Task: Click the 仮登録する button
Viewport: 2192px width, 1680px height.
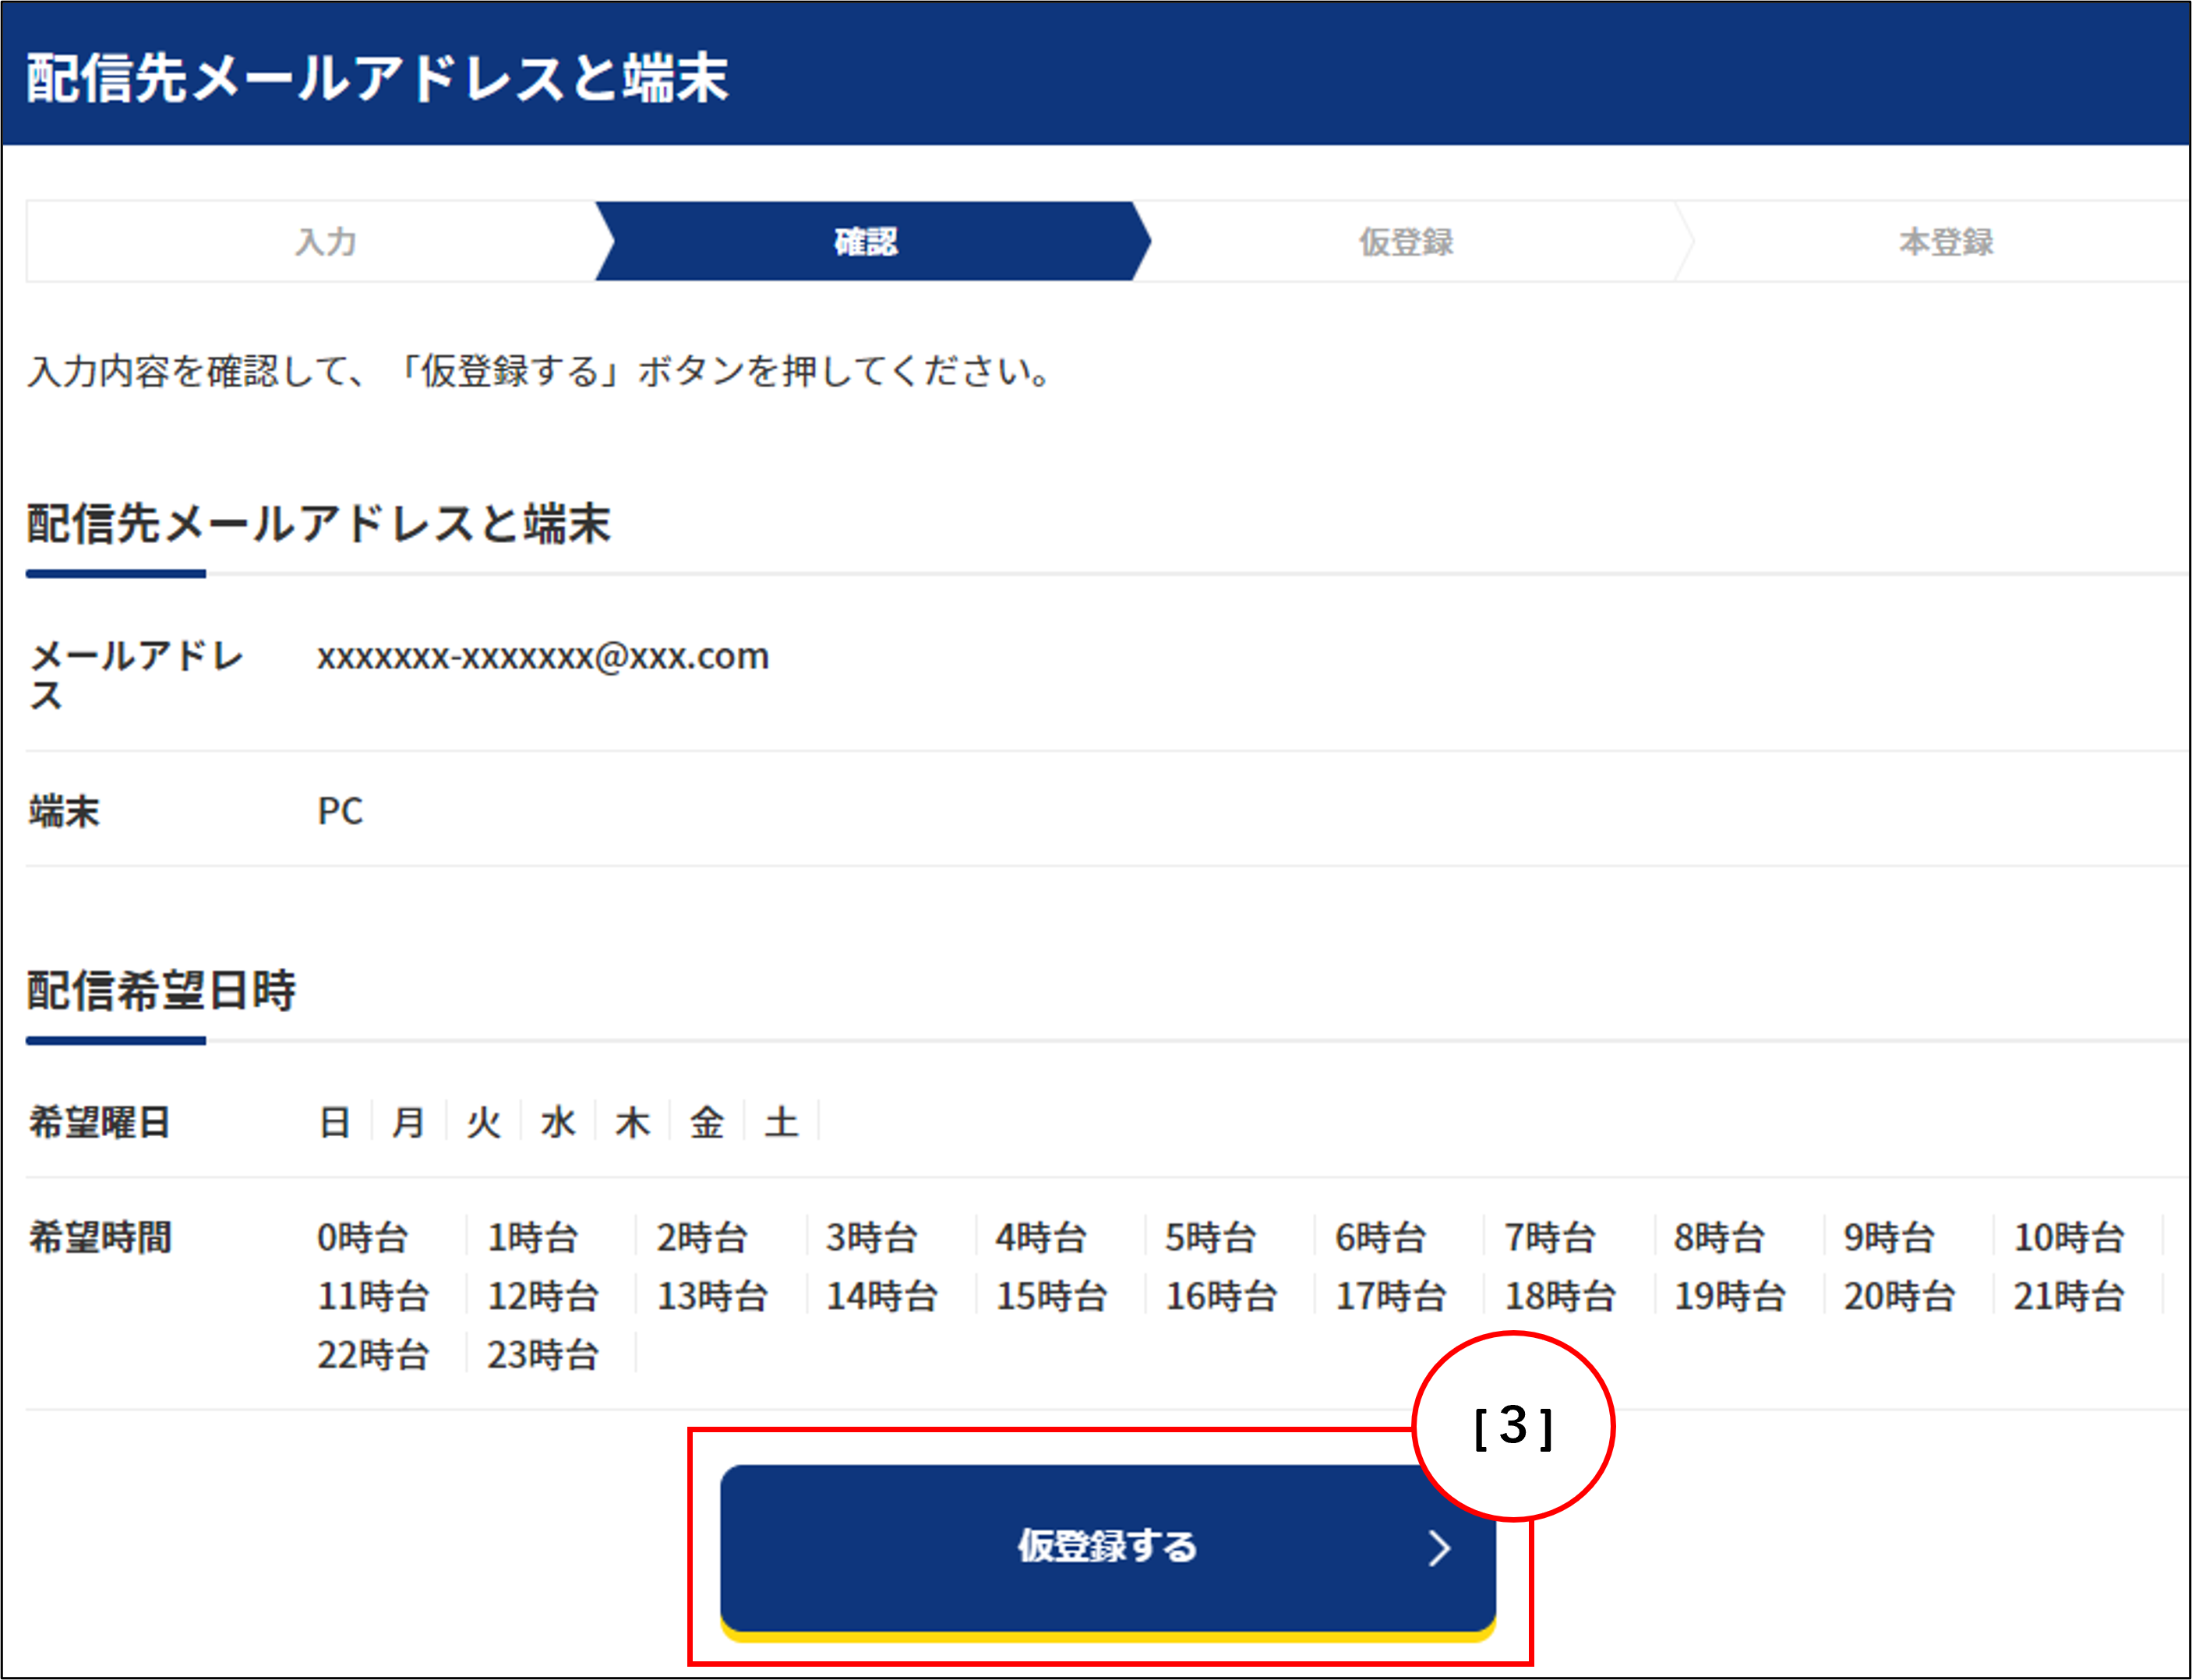Action: tap(1107, 1546)
